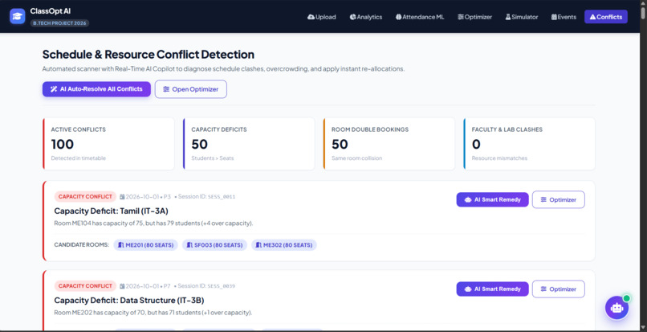Image resolution: width=647 pixels, height=332 pixels.
Task: Click AI Auto-Resolve All Conflicts button
Action: 96,89
